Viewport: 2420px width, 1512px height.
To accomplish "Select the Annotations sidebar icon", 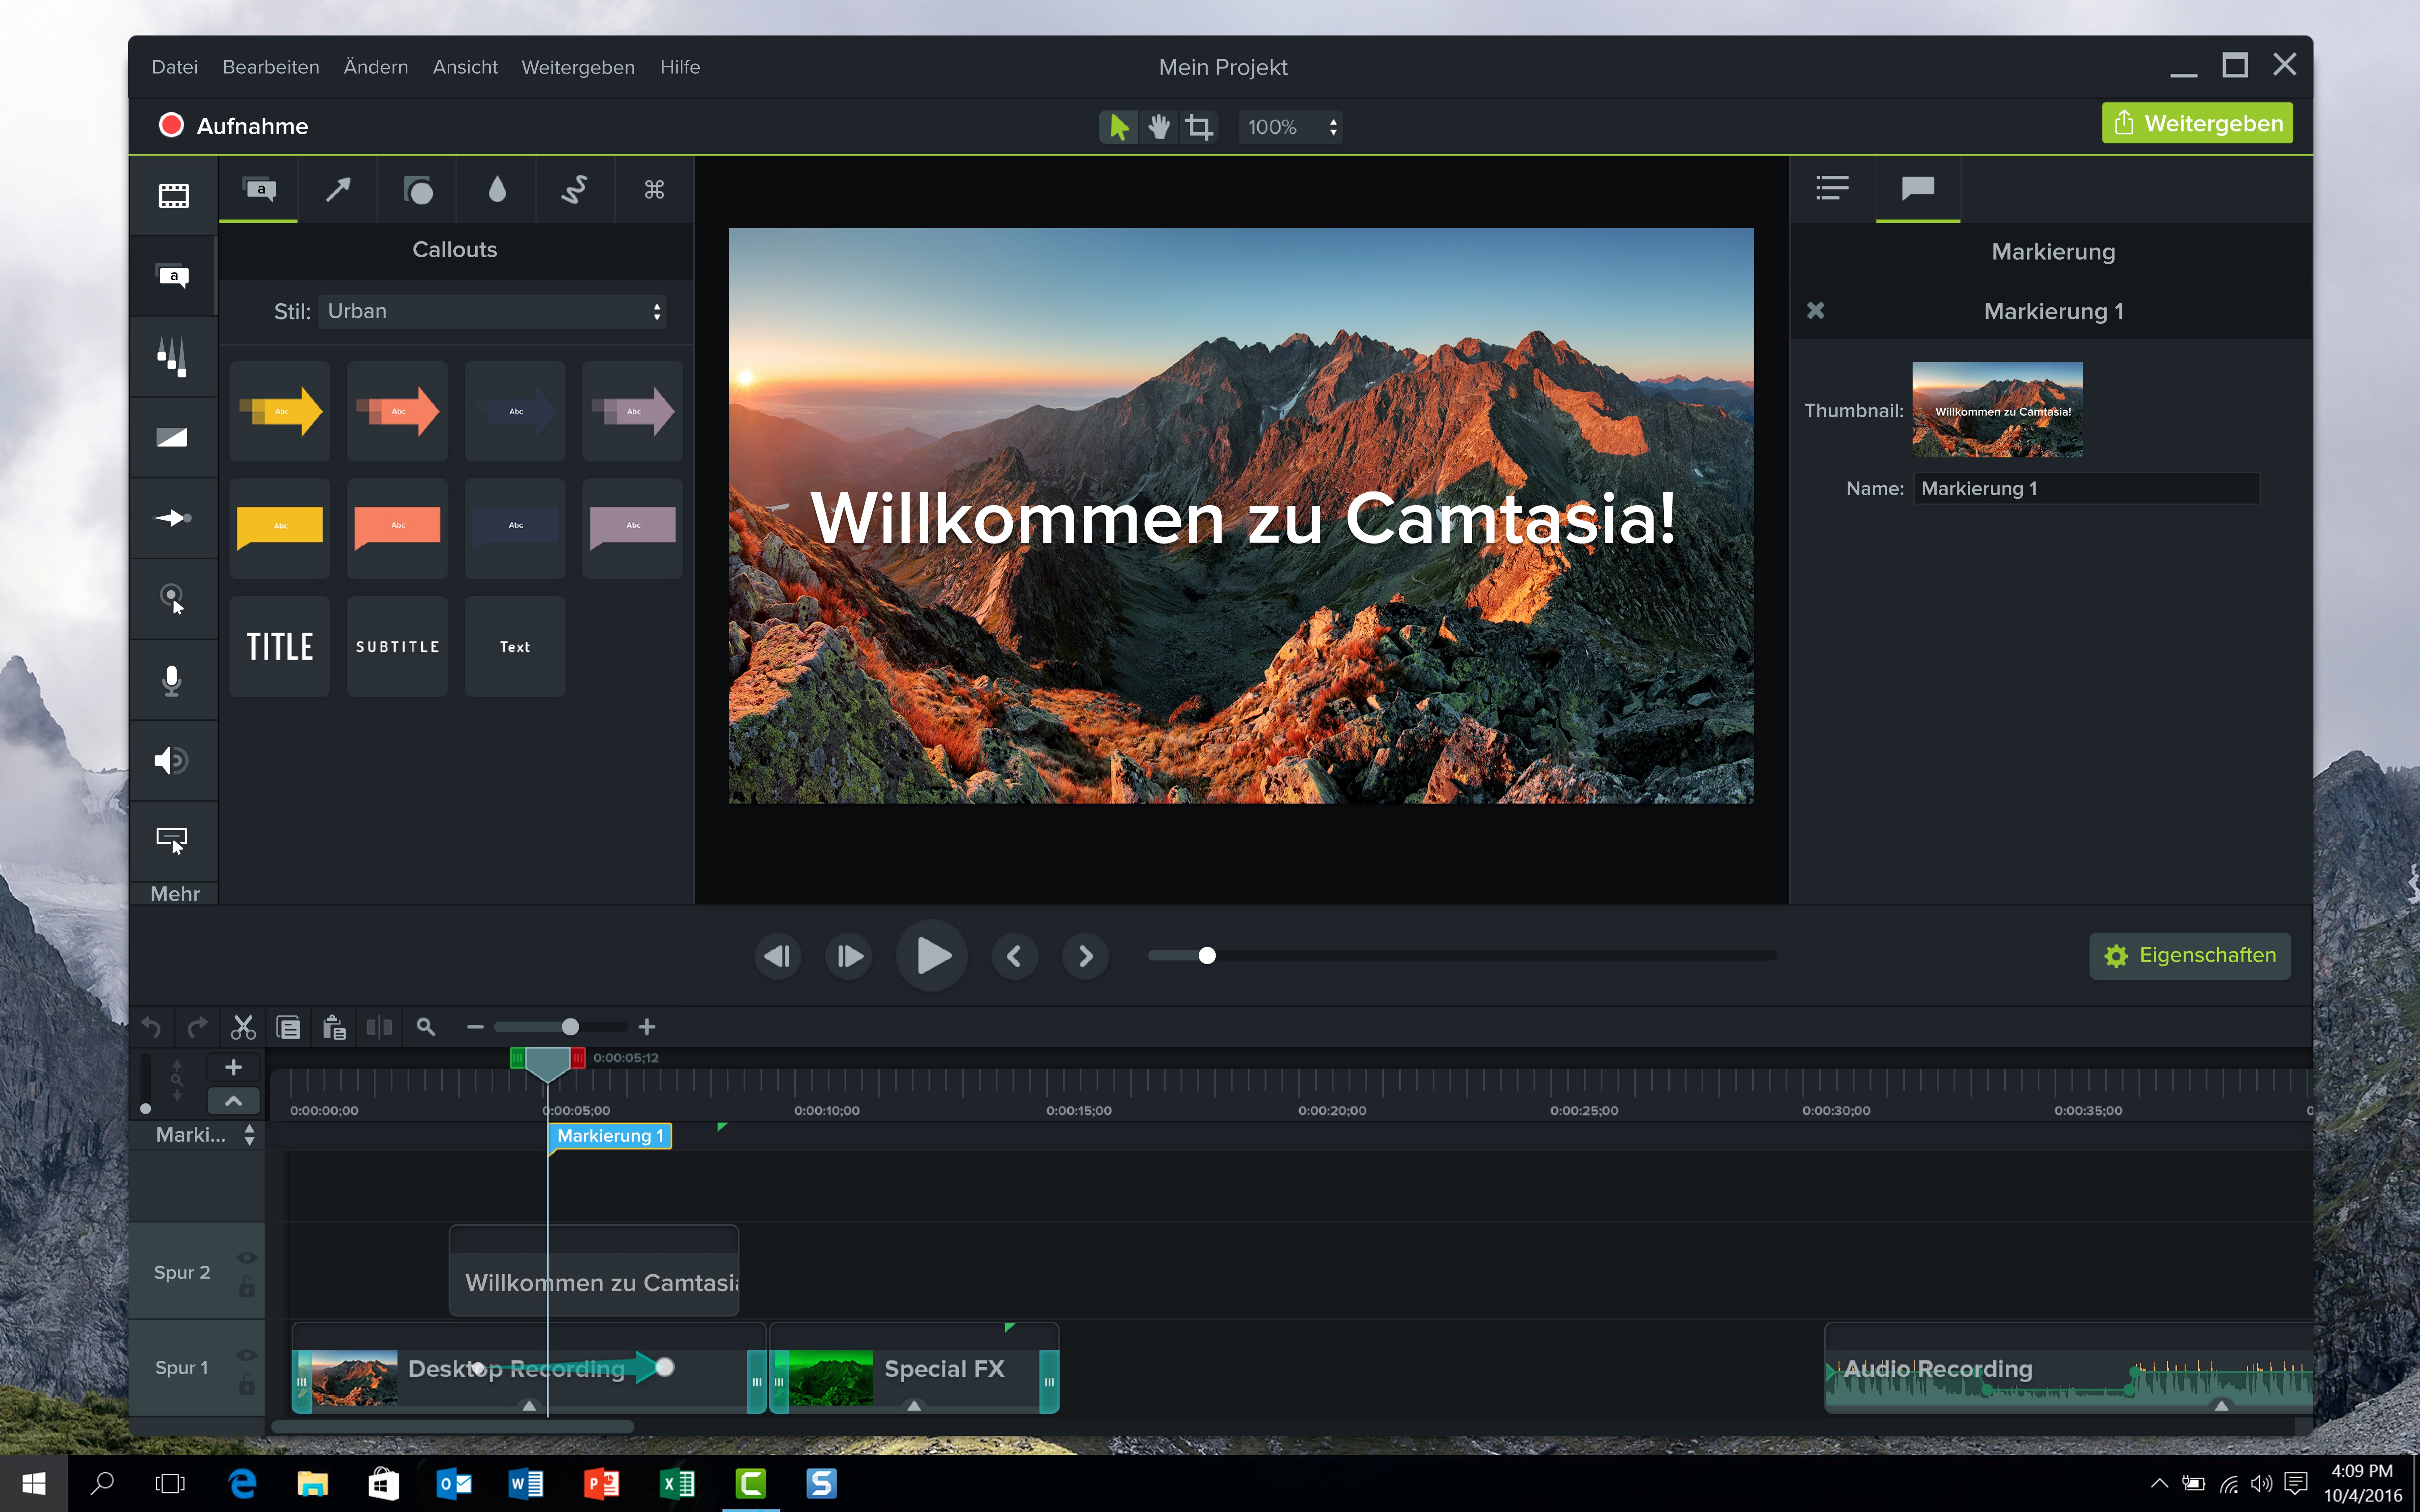I will (173, 276).
